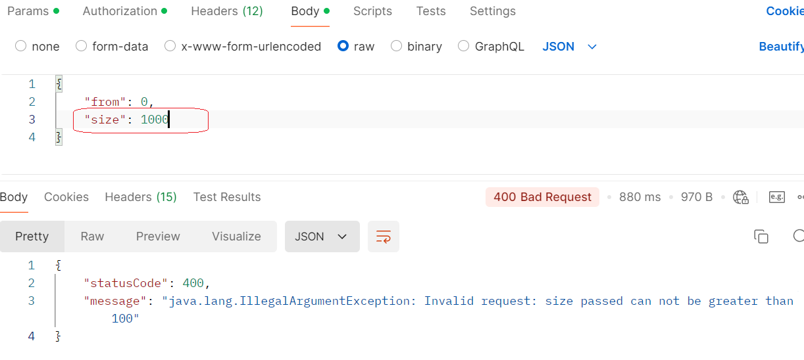
Task: Open the Test Results tab
Action: 227,197
